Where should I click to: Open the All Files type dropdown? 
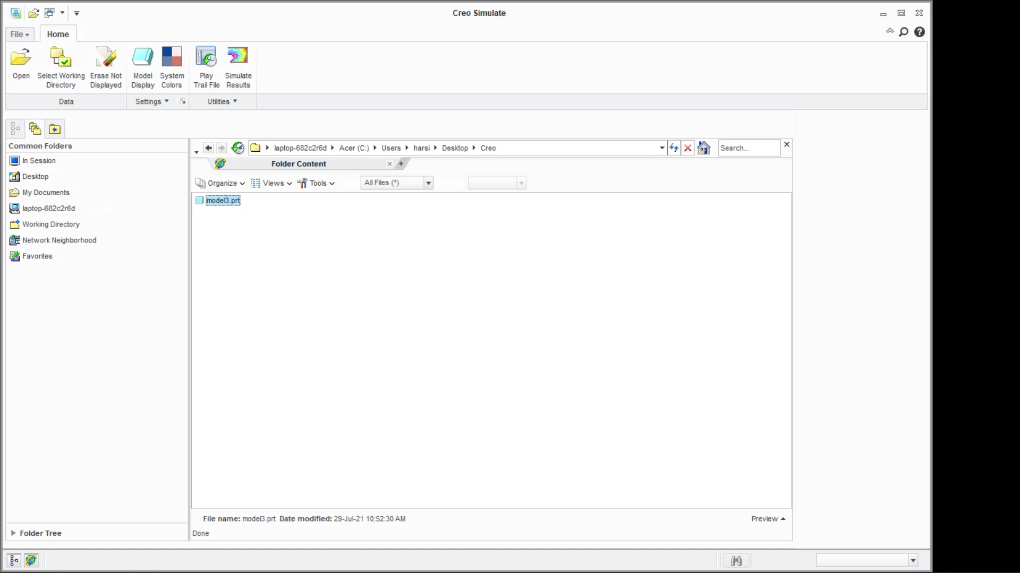[428, 183]
